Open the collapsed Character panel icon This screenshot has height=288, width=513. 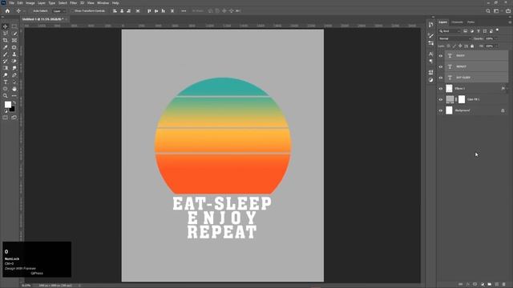[431, 54]
